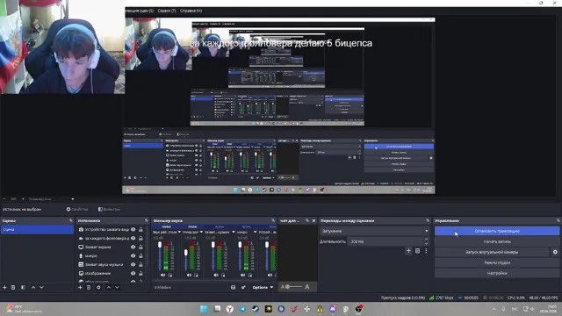Mute the 'микро' mixer channel
562x316 pixels.
tap(243, 275)
